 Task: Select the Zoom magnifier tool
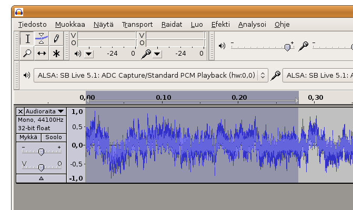pos(28,53)
